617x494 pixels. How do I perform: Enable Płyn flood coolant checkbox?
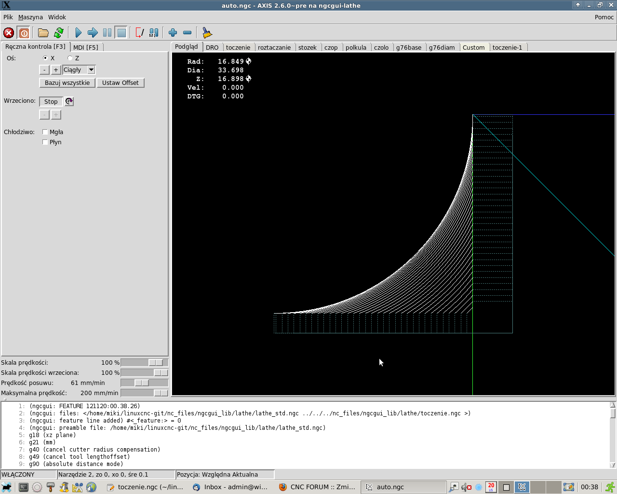45,142
